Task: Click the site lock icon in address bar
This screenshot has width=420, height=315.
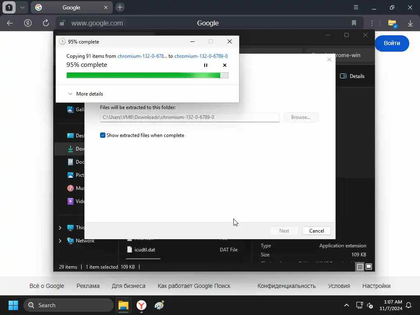Action: pos(62,23)
